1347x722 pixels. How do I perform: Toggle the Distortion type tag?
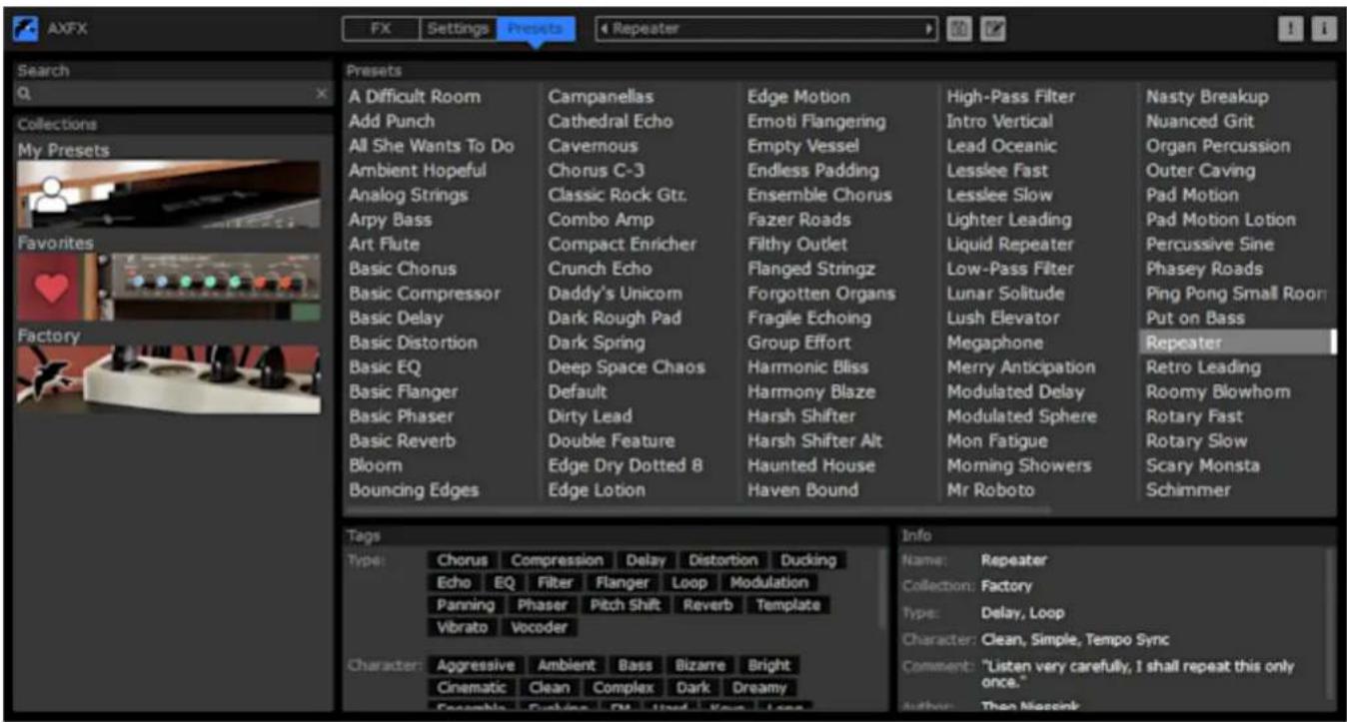pos(722,560)
